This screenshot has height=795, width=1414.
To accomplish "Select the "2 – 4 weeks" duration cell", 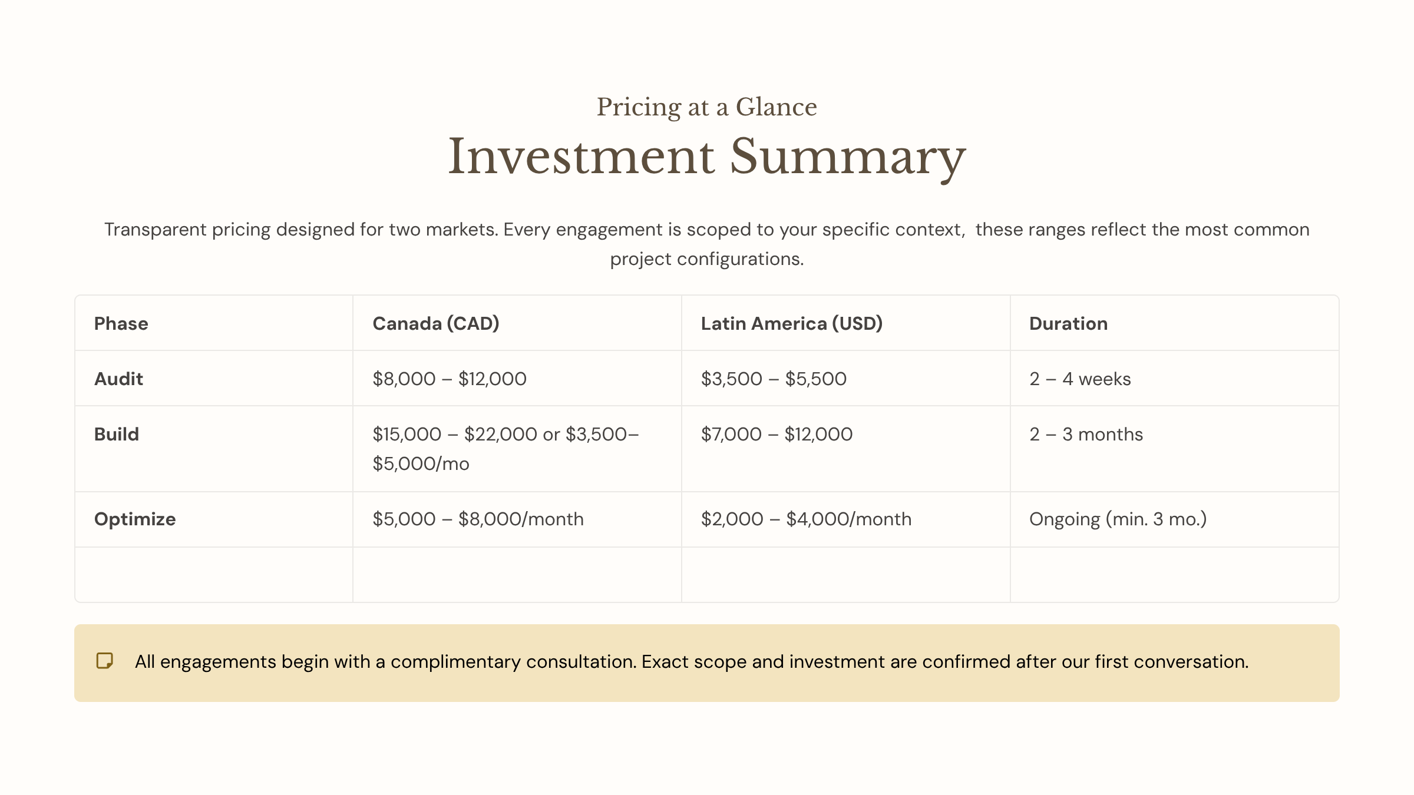I will [x=1080, y=379].
